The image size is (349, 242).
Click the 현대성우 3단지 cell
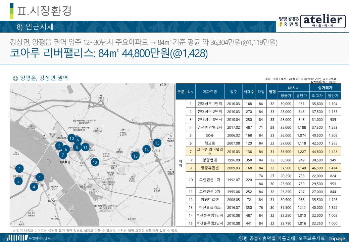tap(210, 119)
